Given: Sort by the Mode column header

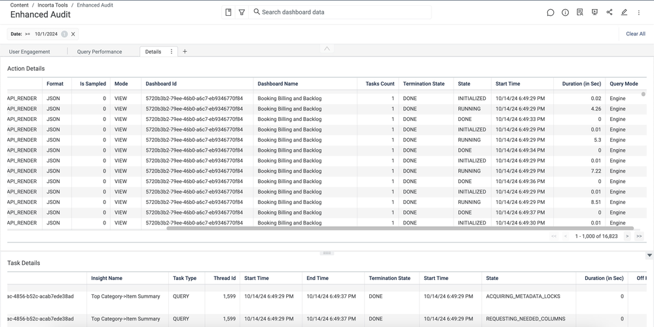Looking at the screenshot, I should 121,84.
